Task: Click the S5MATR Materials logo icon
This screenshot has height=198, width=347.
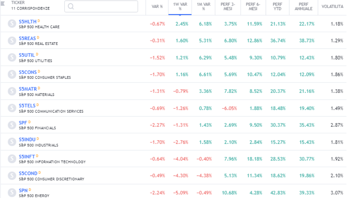Action: click(x=12, y=91)
